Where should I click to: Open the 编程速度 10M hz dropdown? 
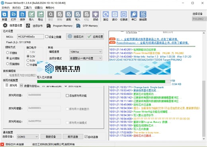coord(86,52)
